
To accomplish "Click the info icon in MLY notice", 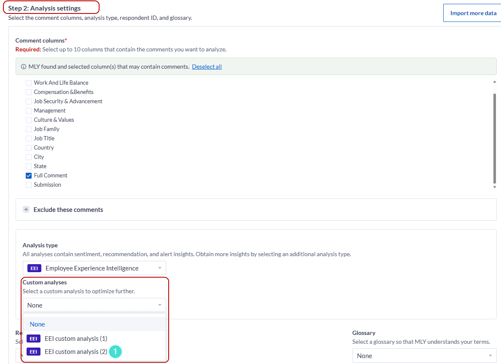I will [24, 67].
